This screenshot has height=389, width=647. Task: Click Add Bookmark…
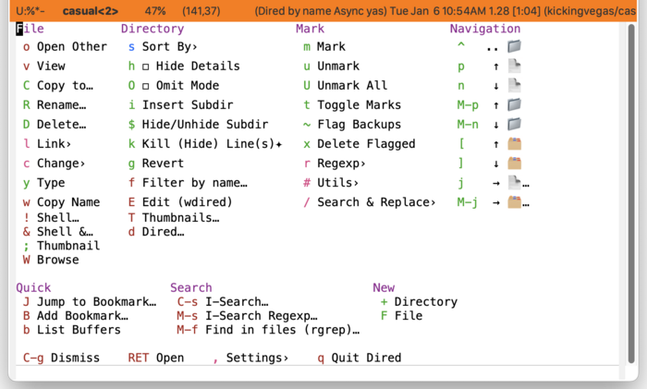[x=82, y=316]
